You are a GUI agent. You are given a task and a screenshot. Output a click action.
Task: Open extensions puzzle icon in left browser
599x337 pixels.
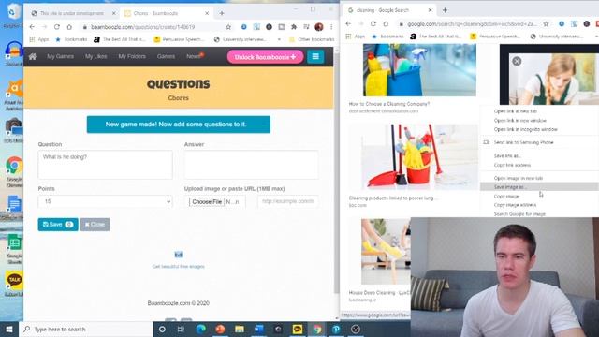294,27
